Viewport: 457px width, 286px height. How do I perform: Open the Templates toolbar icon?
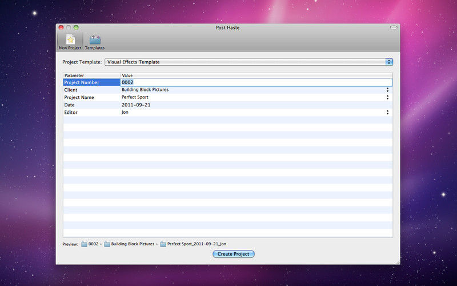tap(95, 42)
